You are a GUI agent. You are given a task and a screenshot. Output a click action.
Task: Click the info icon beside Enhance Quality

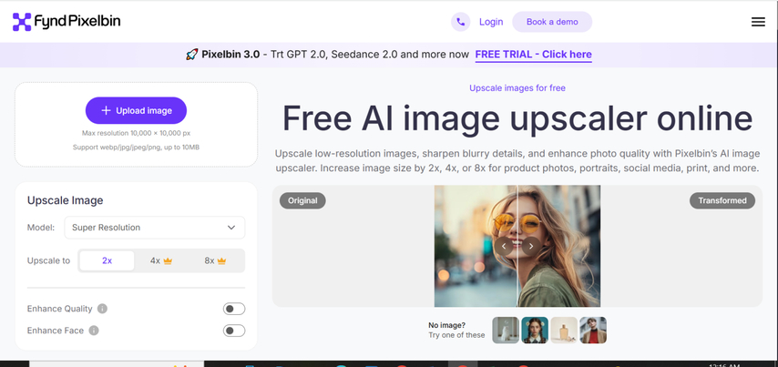(102, 309)
